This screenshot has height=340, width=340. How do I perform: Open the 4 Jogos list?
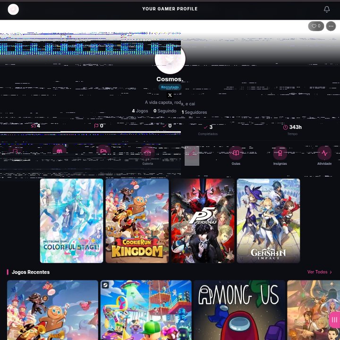pyautogui.click(x=140, y=111)
